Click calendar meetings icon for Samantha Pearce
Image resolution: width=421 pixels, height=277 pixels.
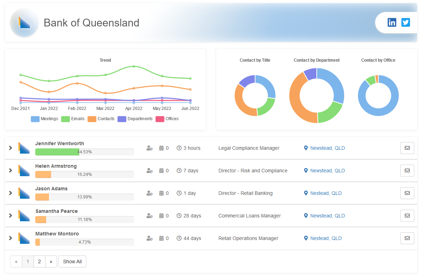pyautogui.click(x=161, y=216)
